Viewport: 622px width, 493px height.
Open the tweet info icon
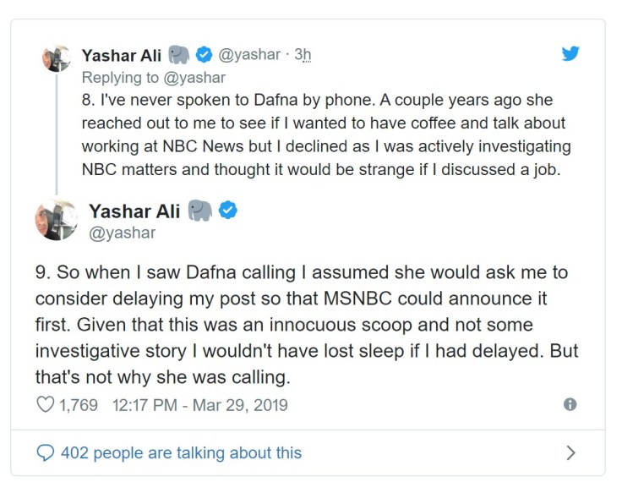pos(570,405)
